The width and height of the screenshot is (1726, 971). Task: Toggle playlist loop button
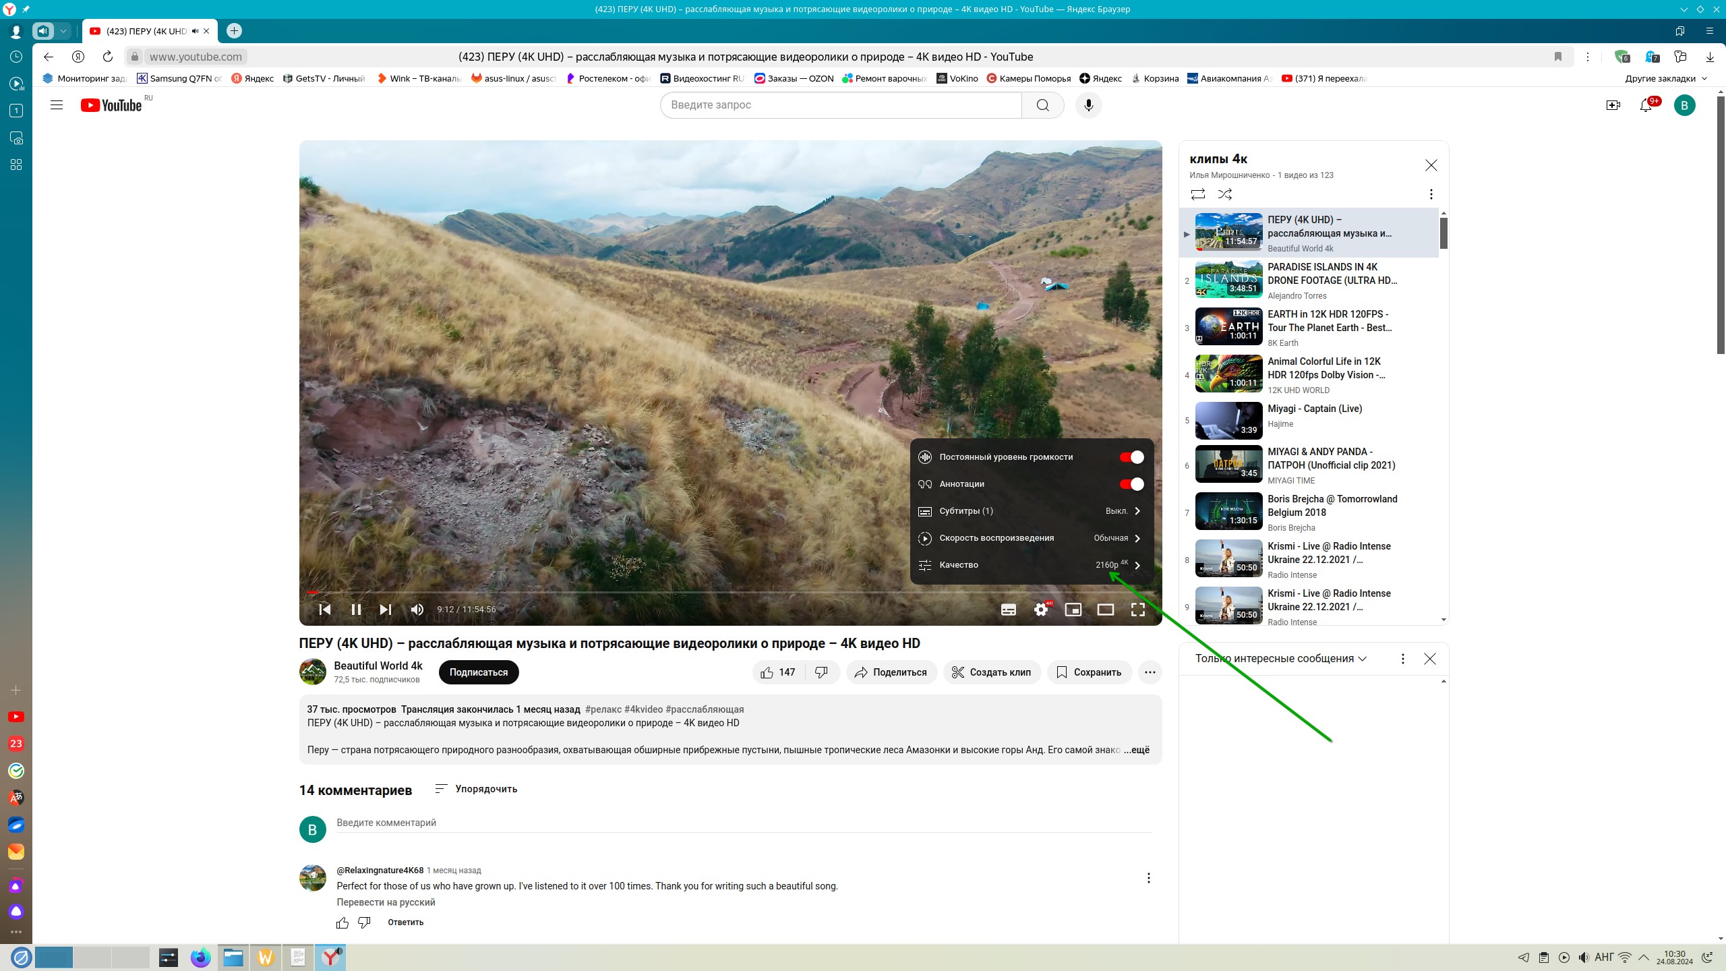tap(1197, 194)
